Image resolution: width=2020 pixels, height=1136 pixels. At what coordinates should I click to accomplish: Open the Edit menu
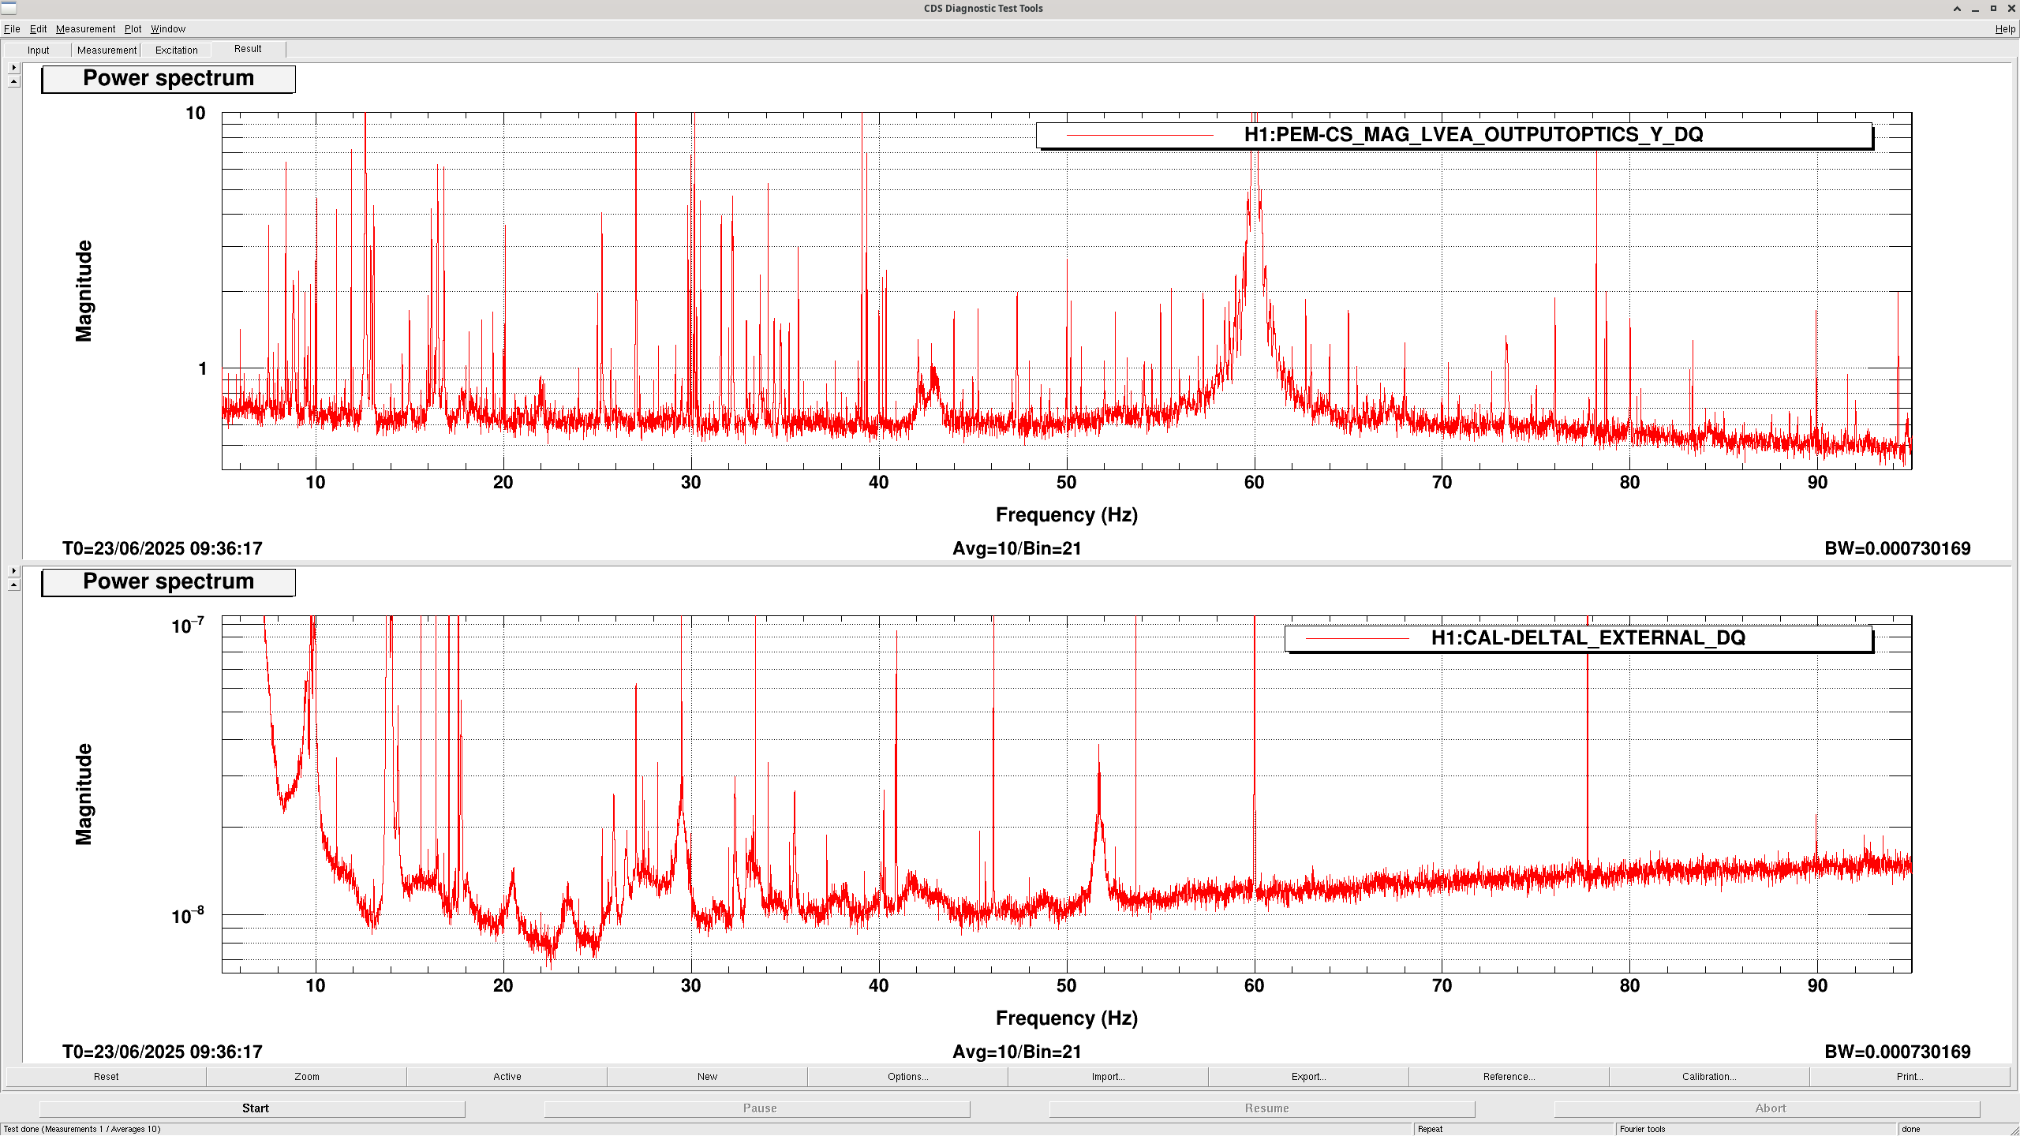[x=38, y=29]
